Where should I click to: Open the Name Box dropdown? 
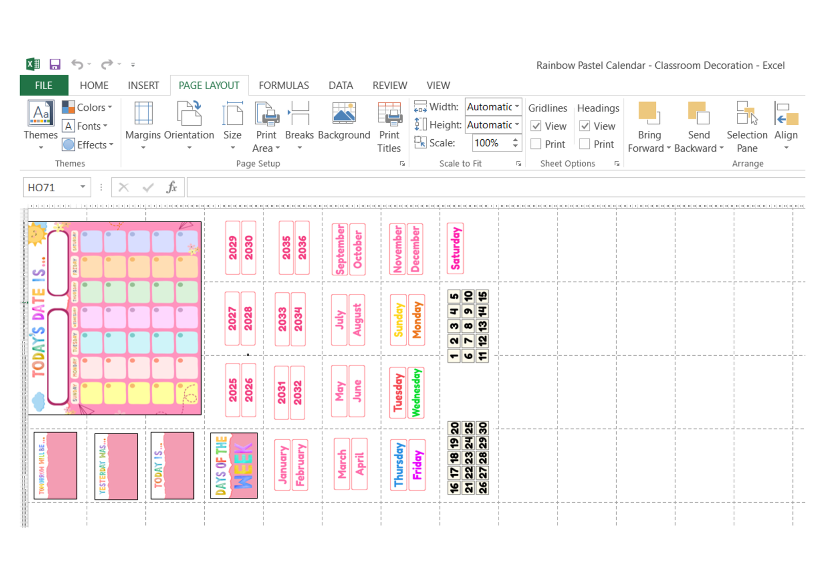click(x=82, y=187)
